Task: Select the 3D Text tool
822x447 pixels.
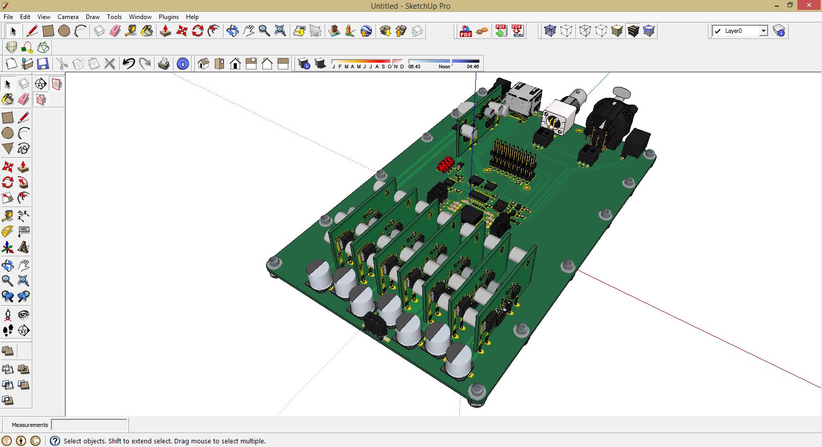Action: click(x=24, y=248)
